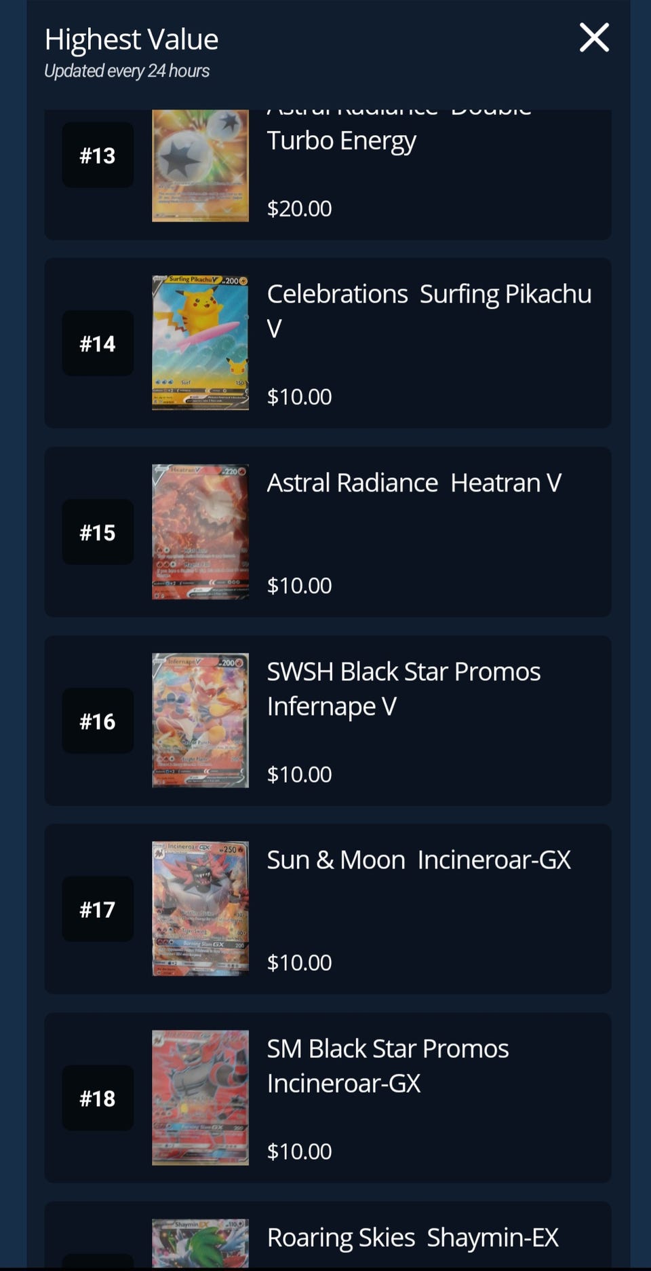Click the SWSH Black Star Promos Infernape V title
The image size is (651, 1271).
point(403,688)
